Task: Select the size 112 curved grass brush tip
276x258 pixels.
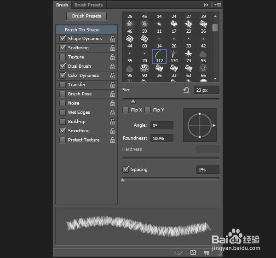Action: [159, 56]
